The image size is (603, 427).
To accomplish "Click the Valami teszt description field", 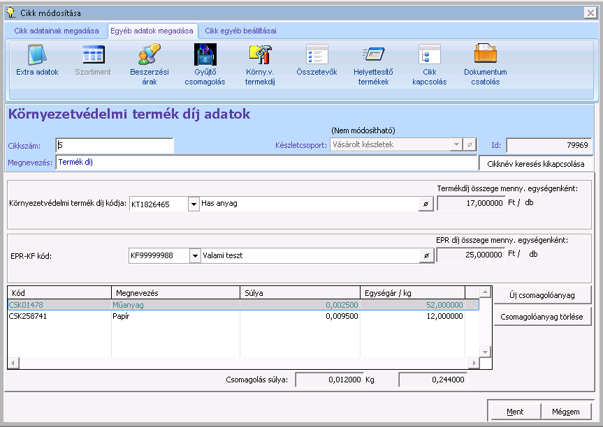I will [x=310, y=255].
